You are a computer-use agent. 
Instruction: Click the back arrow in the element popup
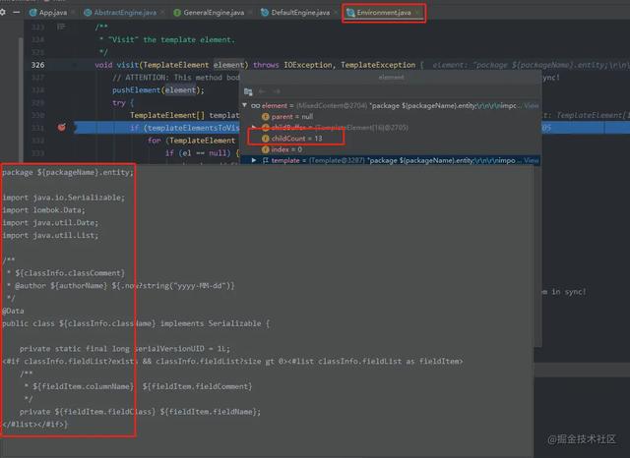click(x=263, y=91)
